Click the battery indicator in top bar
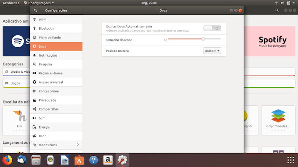The height and width of the screenshot is (167, 298). 289,3
